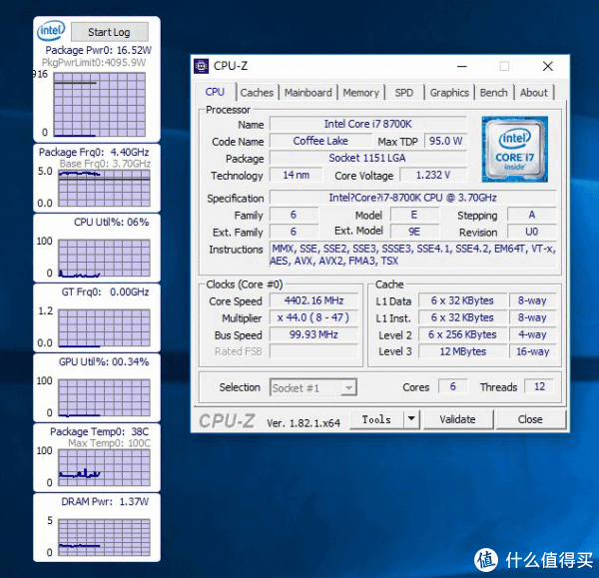This screenshot has height=578, width=599.
Task: Click the GT Frq0 graph
Action: click(104, 328)
